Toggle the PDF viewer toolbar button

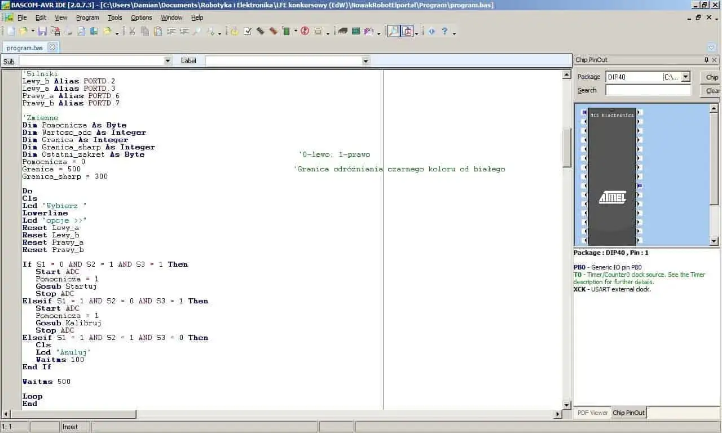[407, 32]
